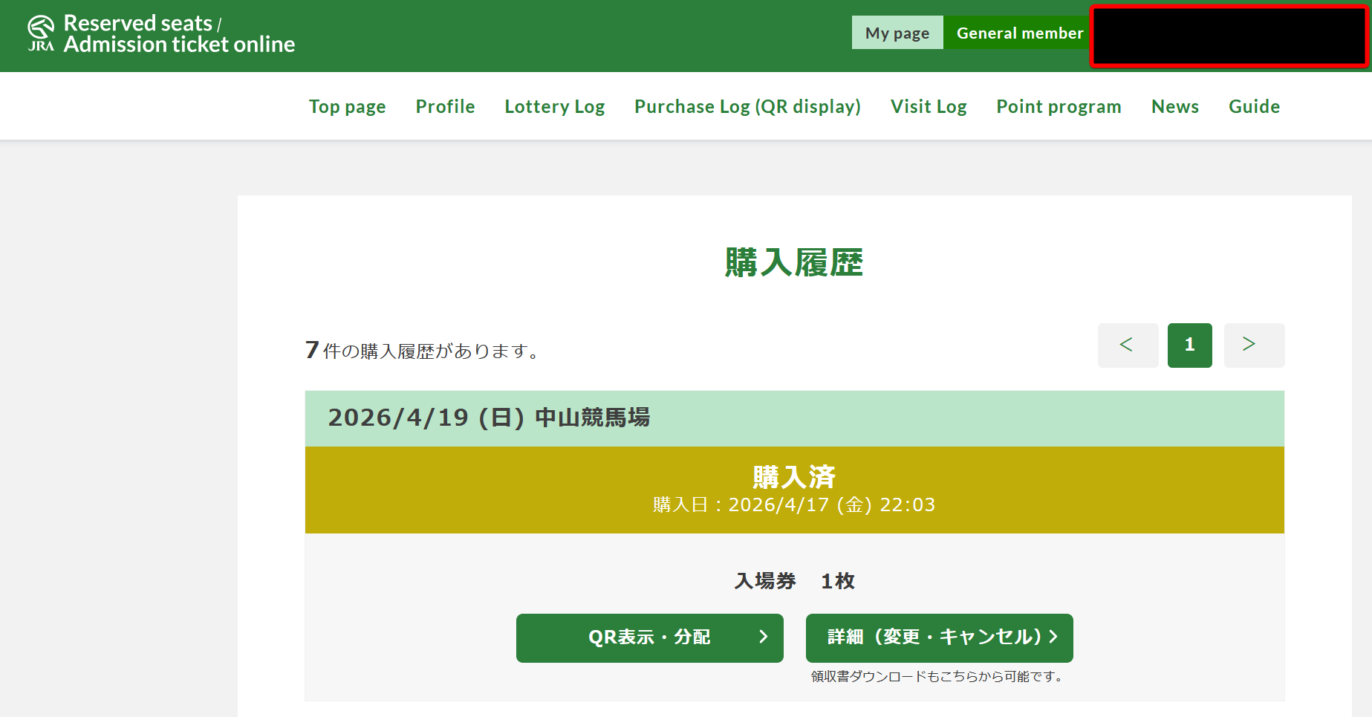1372x717 pixels.
Task: Click the 7件の購入履歴があります text
Action: (423, 350)
